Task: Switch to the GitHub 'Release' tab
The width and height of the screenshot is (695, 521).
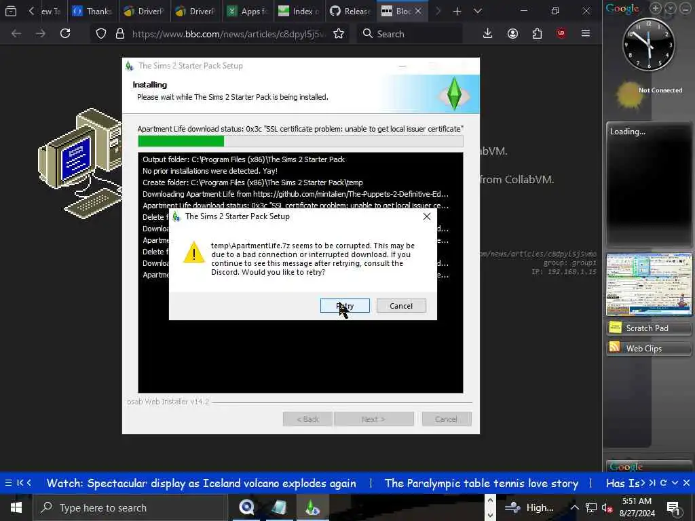Action: click(350, 11)
